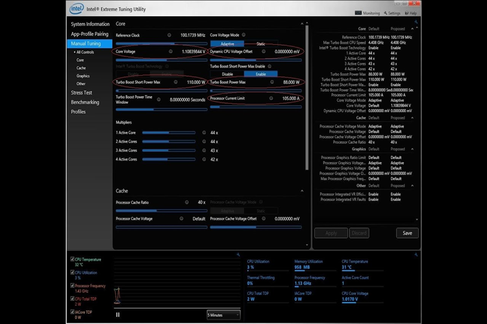Collapse the Core section chevron
This screenshot has height=324, width=487.
pos(302,24)
